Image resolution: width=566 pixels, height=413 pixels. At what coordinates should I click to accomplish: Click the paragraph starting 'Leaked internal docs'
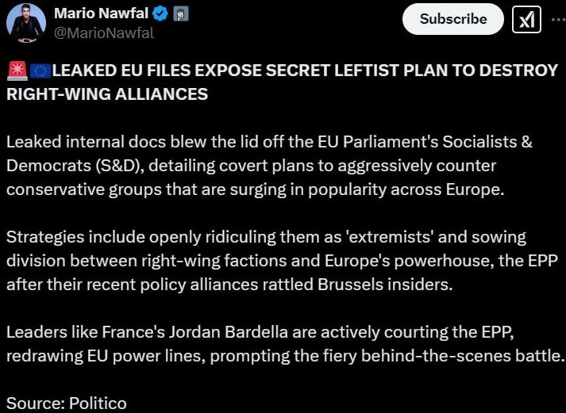click(268, 142)
